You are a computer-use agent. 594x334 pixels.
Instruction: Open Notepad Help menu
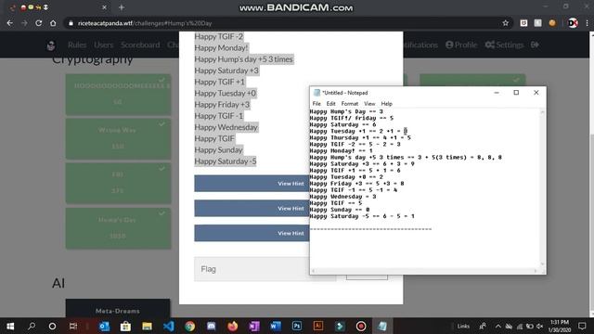[386, 103]
